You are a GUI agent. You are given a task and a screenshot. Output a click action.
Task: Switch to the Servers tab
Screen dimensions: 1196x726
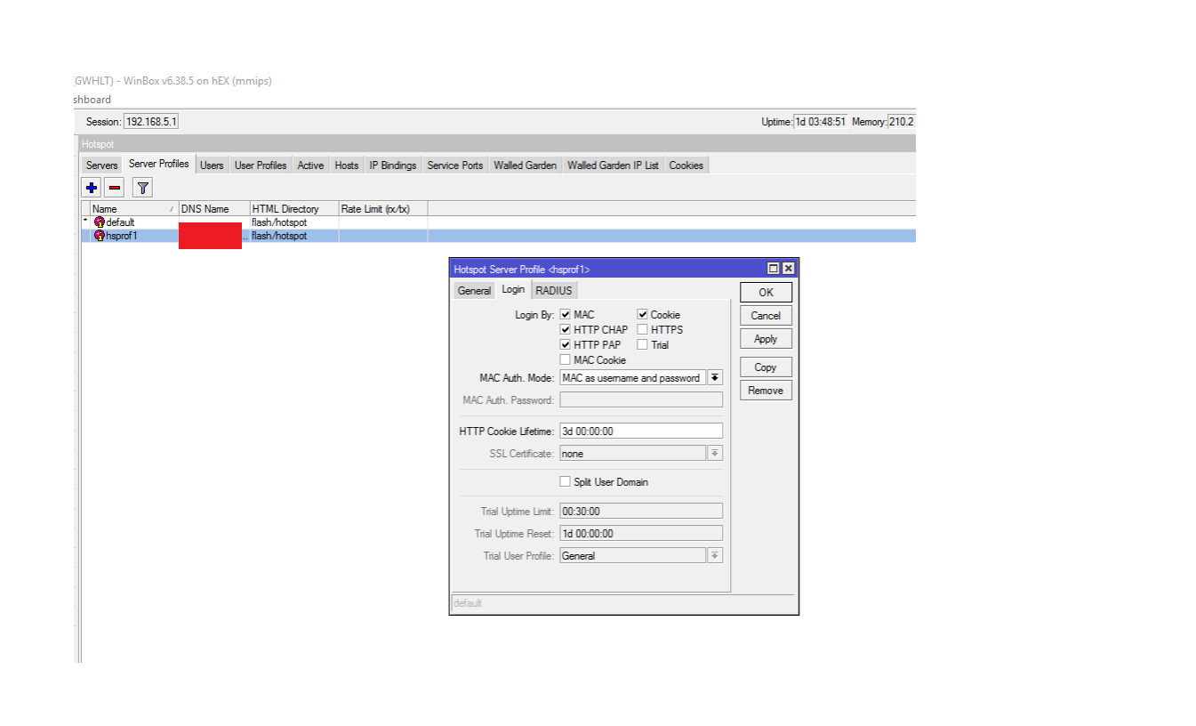(102, 165)
